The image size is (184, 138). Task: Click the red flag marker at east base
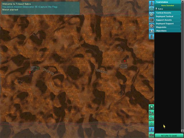pos(125,61)
